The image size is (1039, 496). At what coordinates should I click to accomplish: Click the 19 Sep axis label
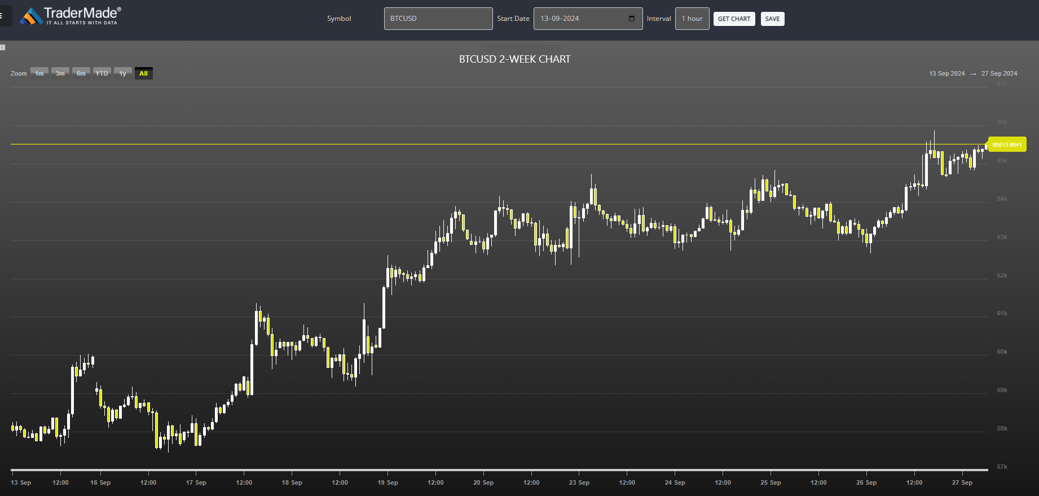(x=388, y=482)
